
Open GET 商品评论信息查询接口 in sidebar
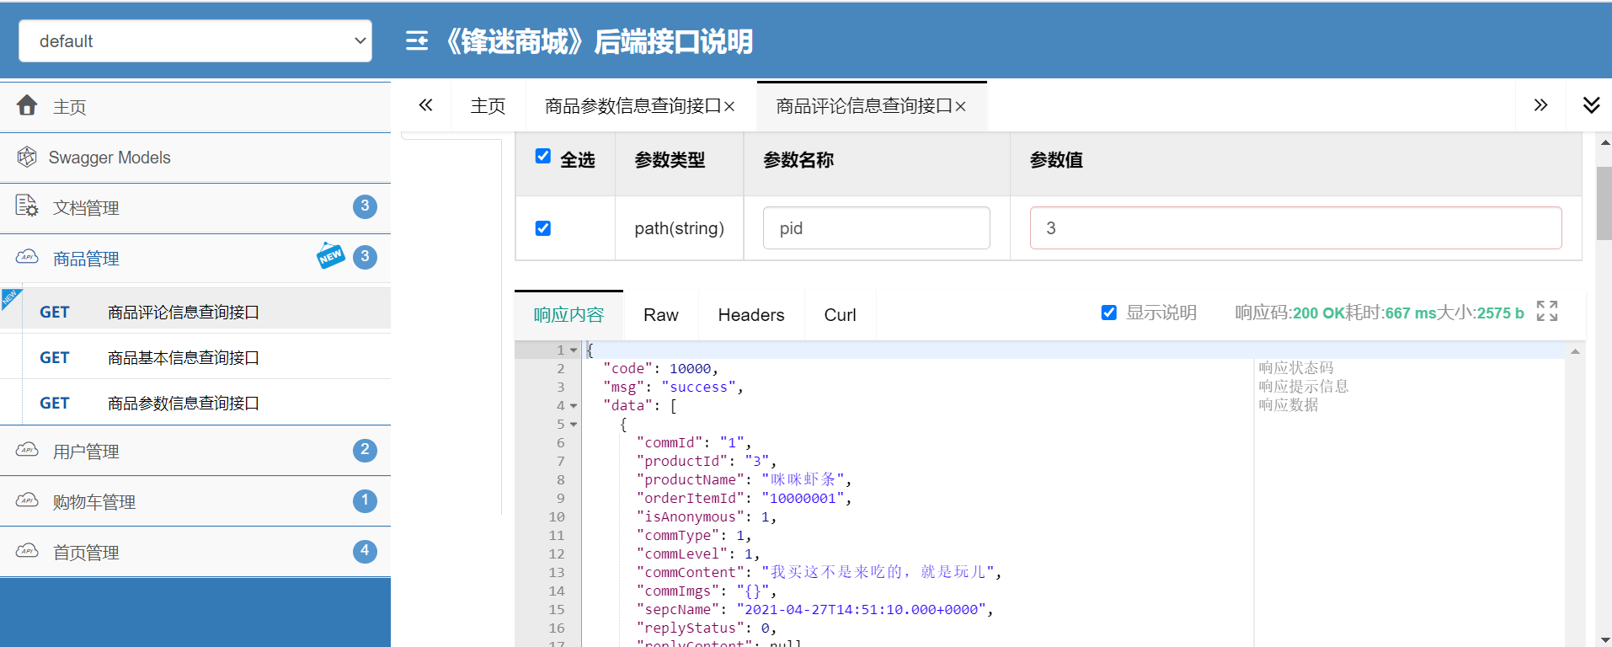click(195, 312)
